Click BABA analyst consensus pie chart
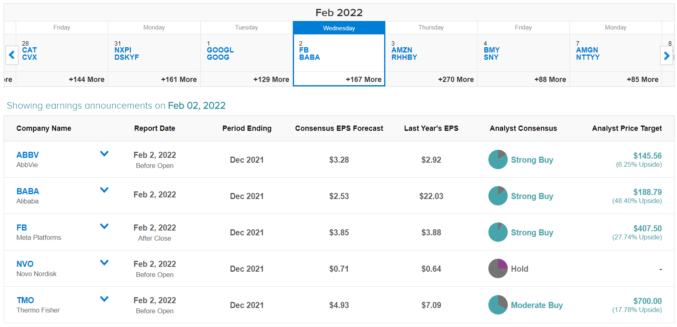Image resolution: width=677 pixels, height=327 pixels. tap(498, 196)
